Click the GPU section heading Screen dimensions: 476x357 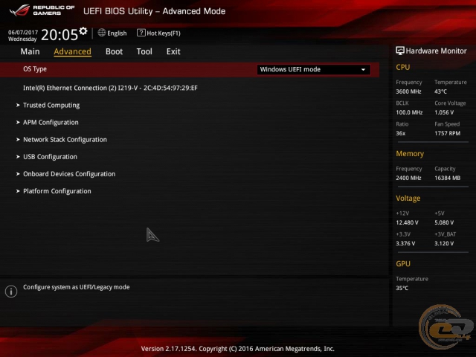(x=403, y=264)
